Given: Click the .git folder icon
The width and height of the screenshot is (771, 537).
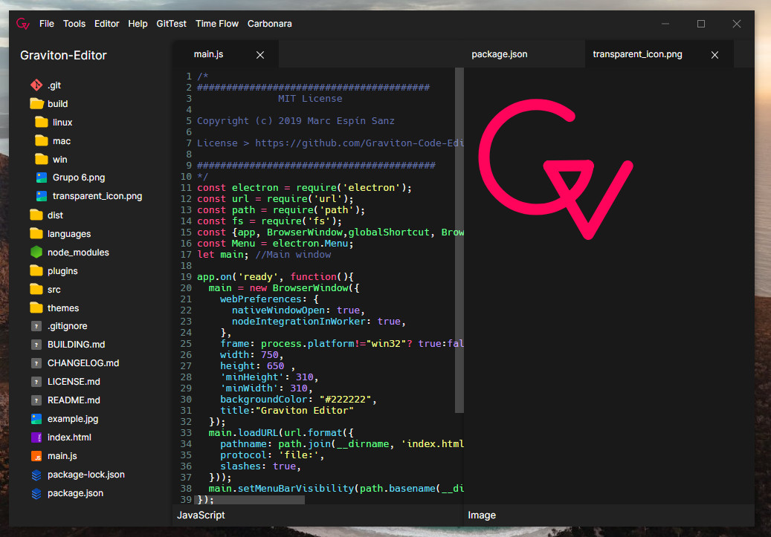Looking at the screenshot, I should click(x=36, y=85).
